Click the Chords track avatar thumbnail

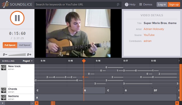tap(3, 90)
